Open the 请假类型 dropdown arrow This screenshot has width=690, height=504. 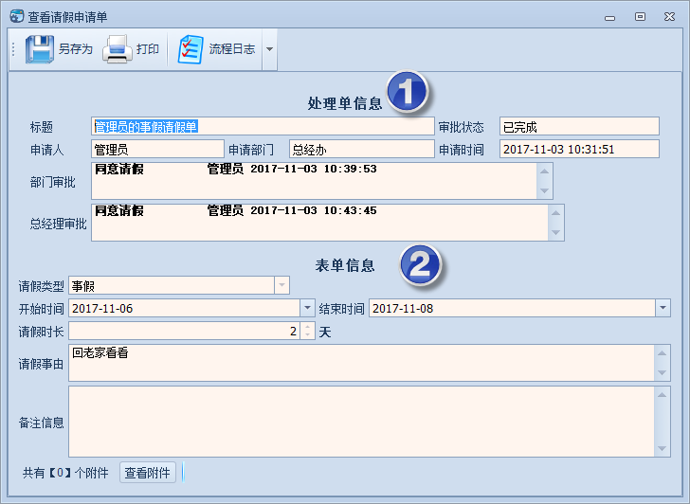point(281,285)
